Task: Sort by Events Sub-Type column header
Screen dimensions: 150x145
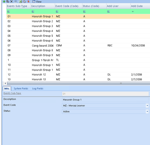Action: click(19, 6)
